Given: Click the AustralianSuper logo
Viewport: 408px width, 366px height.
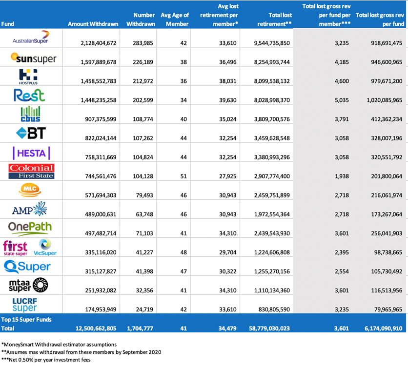Looking at the screenshot, I should (31, 37).
